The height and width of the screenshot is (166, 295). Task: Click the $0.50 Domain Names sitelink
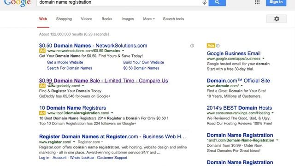[141, 68]
